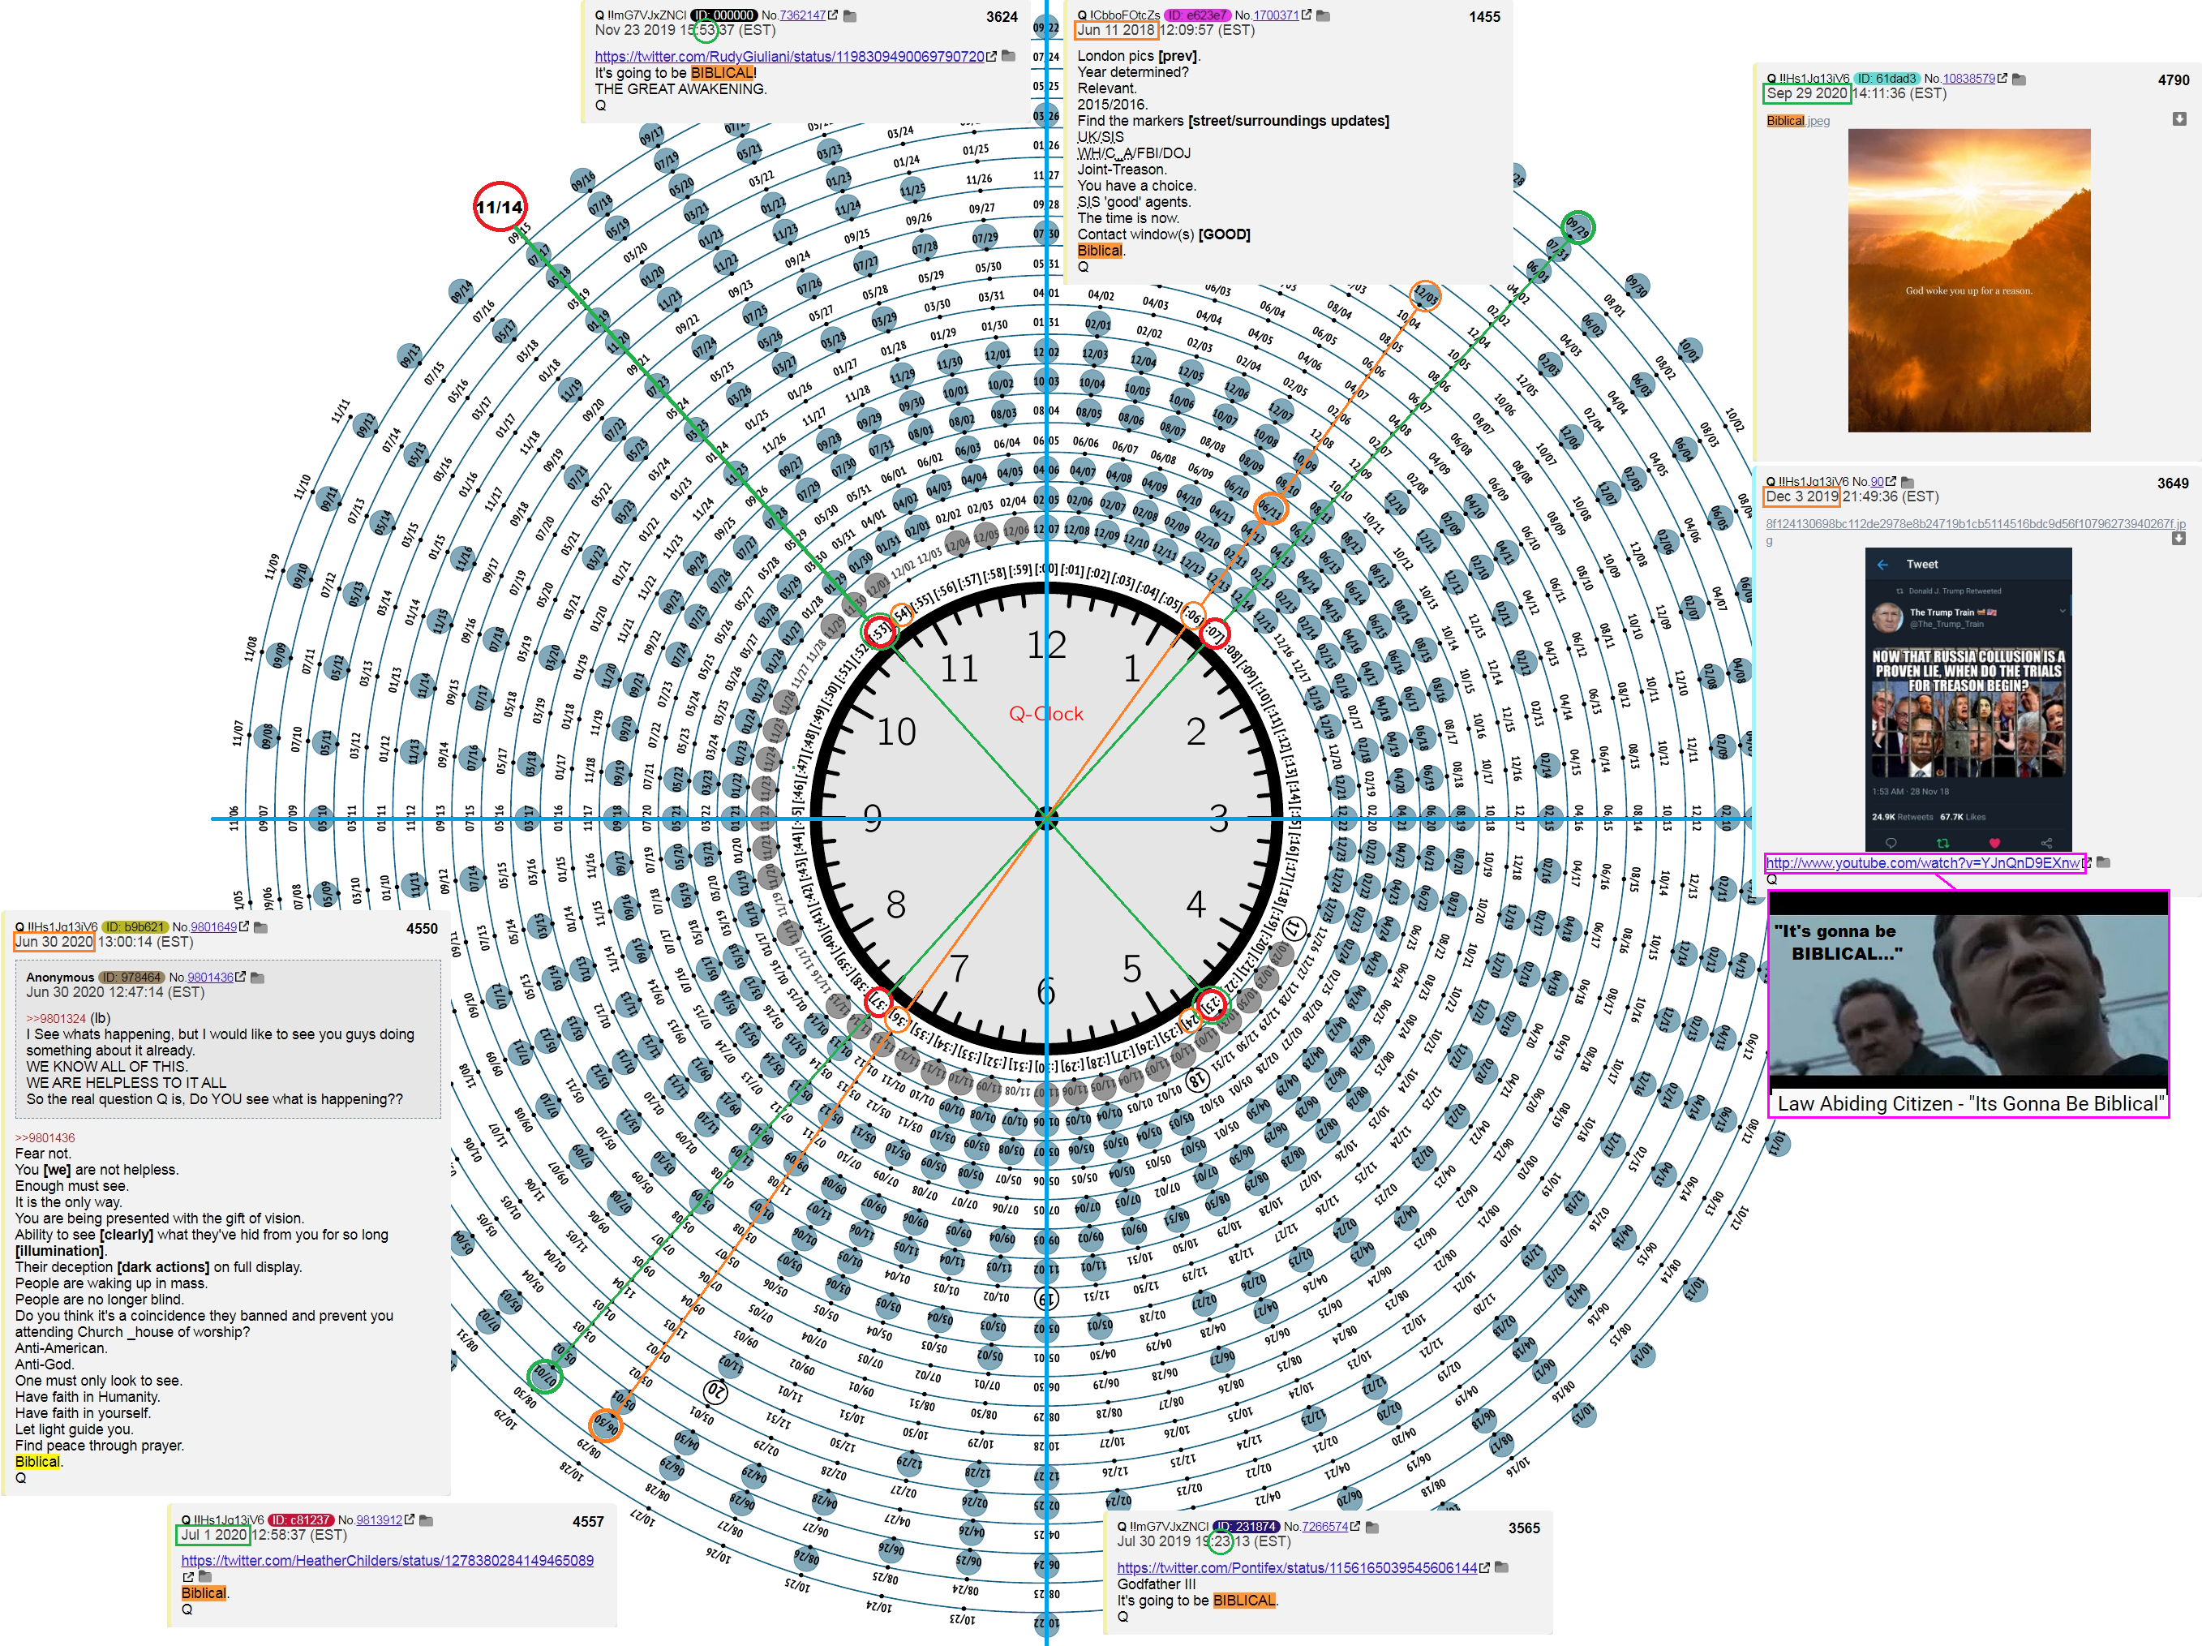Click folder icon after RudyGiuliani twitter link
Screen dimensions: 2202x1646
[x=1008, y=56]
